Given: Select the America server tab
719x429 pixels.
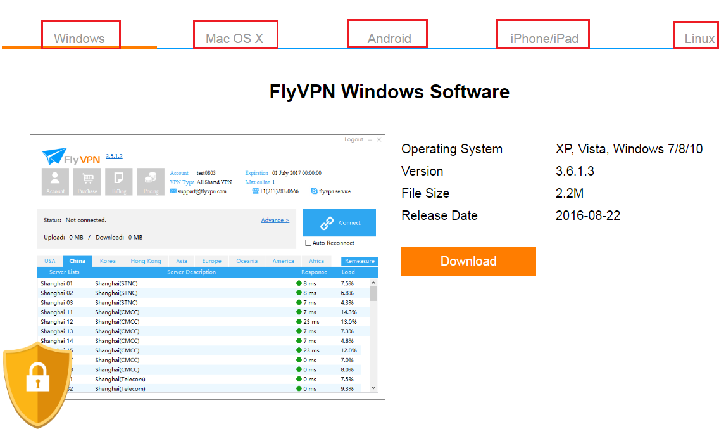Looking at the screenshot, I should pyautogui.click(x=284, y=261).
